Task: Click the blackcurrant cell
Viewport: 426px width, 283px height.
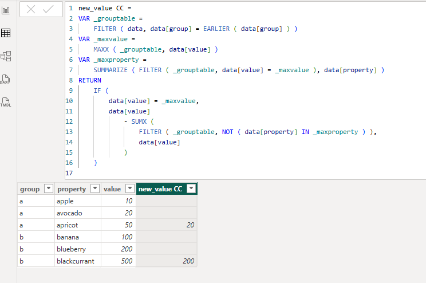Action: pyautogui.click(x=78, y=261)
